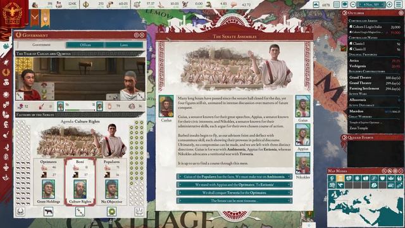Select Classis I navy in Outliner
Screen dimensions: 405x228
[x=375, y=44]
